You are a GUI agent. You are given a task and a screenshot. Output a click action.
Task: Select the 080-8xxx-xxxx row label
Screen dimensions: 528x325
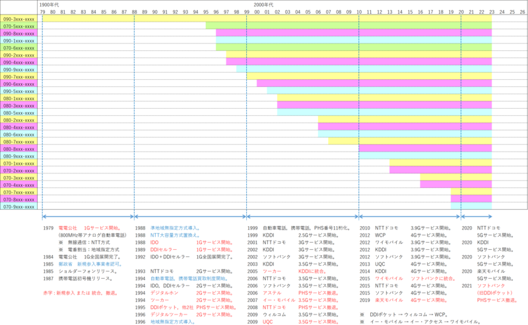(x=19, y=149)
